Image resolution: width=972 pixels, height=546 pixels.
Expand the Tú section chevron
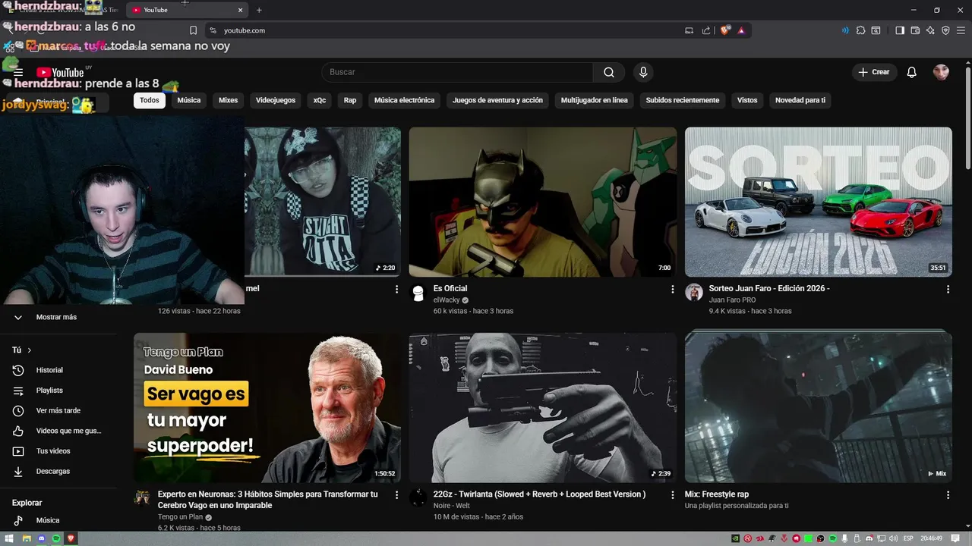point(30,350)
